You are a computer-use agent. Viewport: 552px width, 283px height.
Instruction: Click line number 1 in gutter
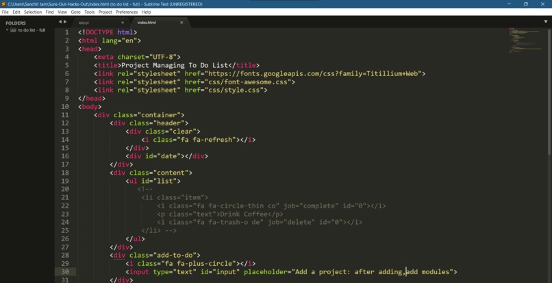pos(67,32)
